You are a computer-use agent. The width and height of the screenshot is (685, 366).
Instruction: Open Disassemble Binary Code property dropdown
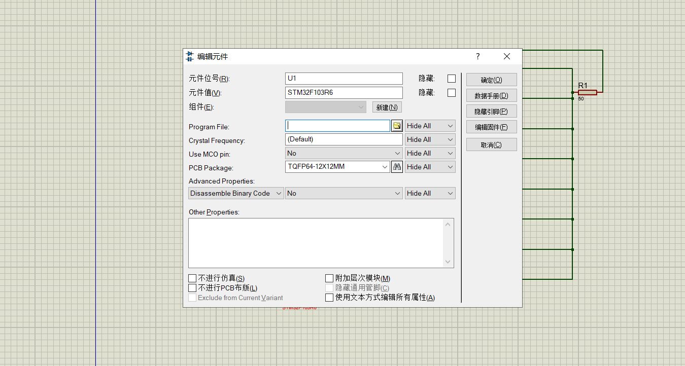(236, 193)
